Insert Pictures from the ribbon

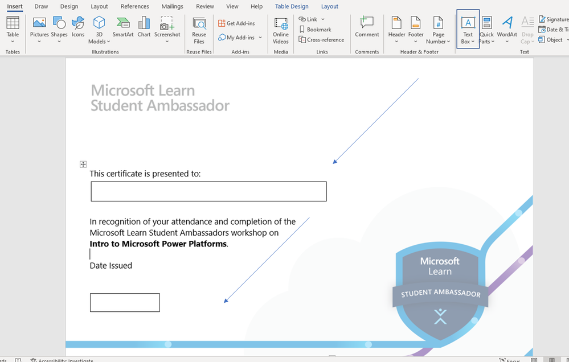39,30
